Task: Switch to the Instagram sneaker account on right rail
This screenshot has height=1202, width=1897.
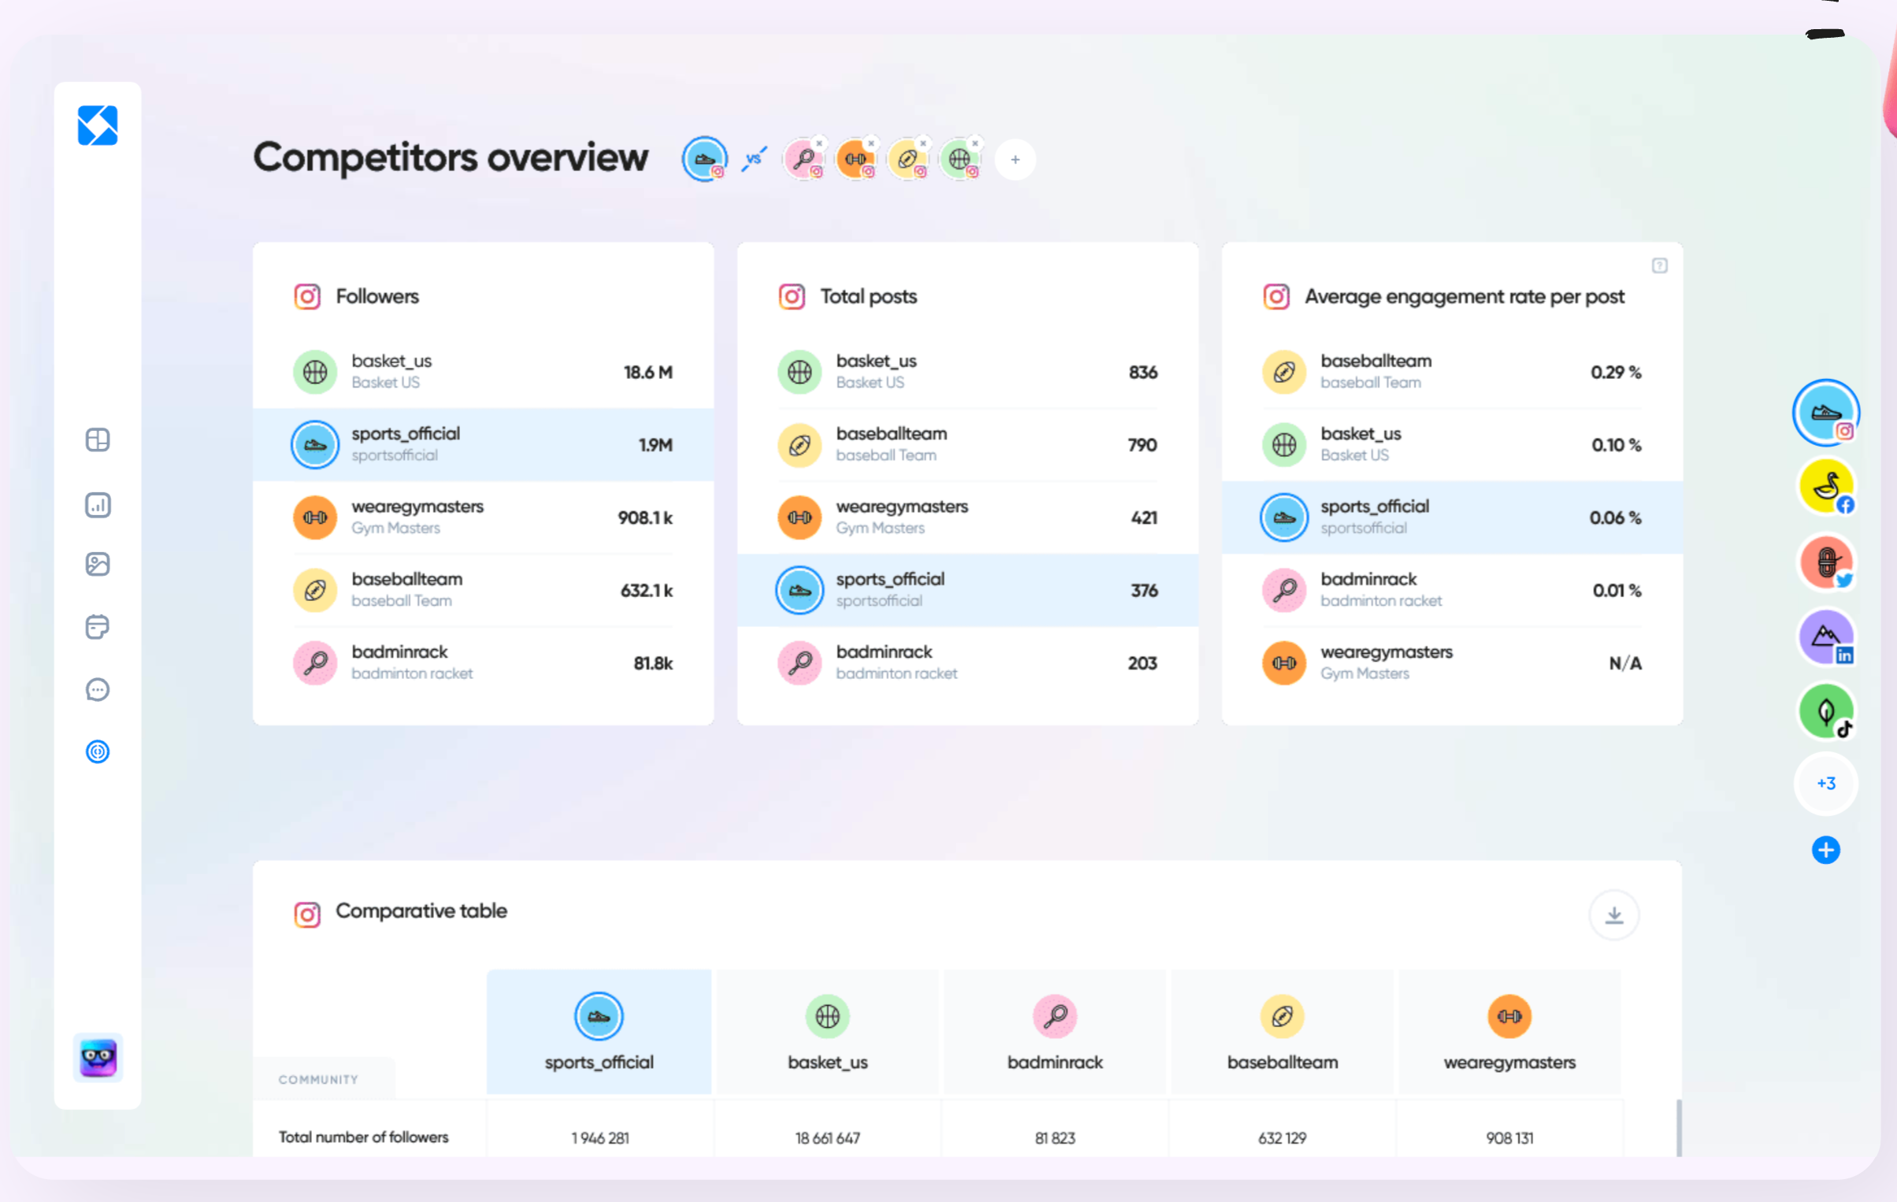Action: (1826, 413)
